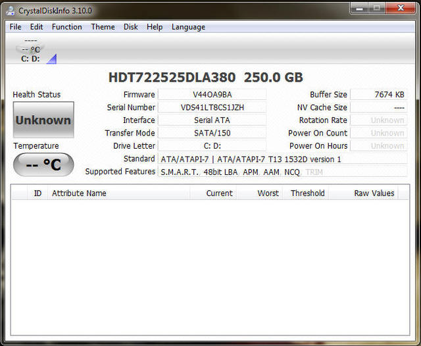Minimize the CrystalDiskInfo window
The image size is (421, 346).
click(359, 9)
